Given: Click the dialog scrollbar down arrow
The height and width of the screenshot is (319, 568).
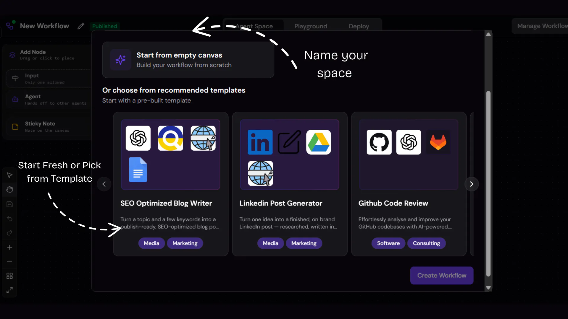Looking at the screenshot, I should (x=488, y=288).
